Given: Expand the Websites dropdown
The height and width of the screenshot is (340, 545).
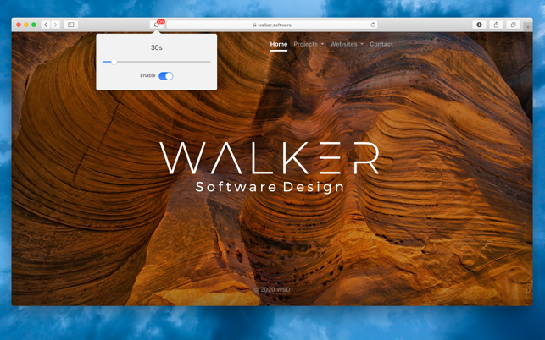Looking at the screenshot, I should click(x=347, y=44).
